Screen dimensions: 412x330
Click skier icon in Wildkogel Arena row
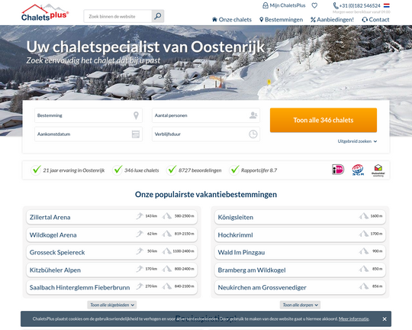point(140,234)
